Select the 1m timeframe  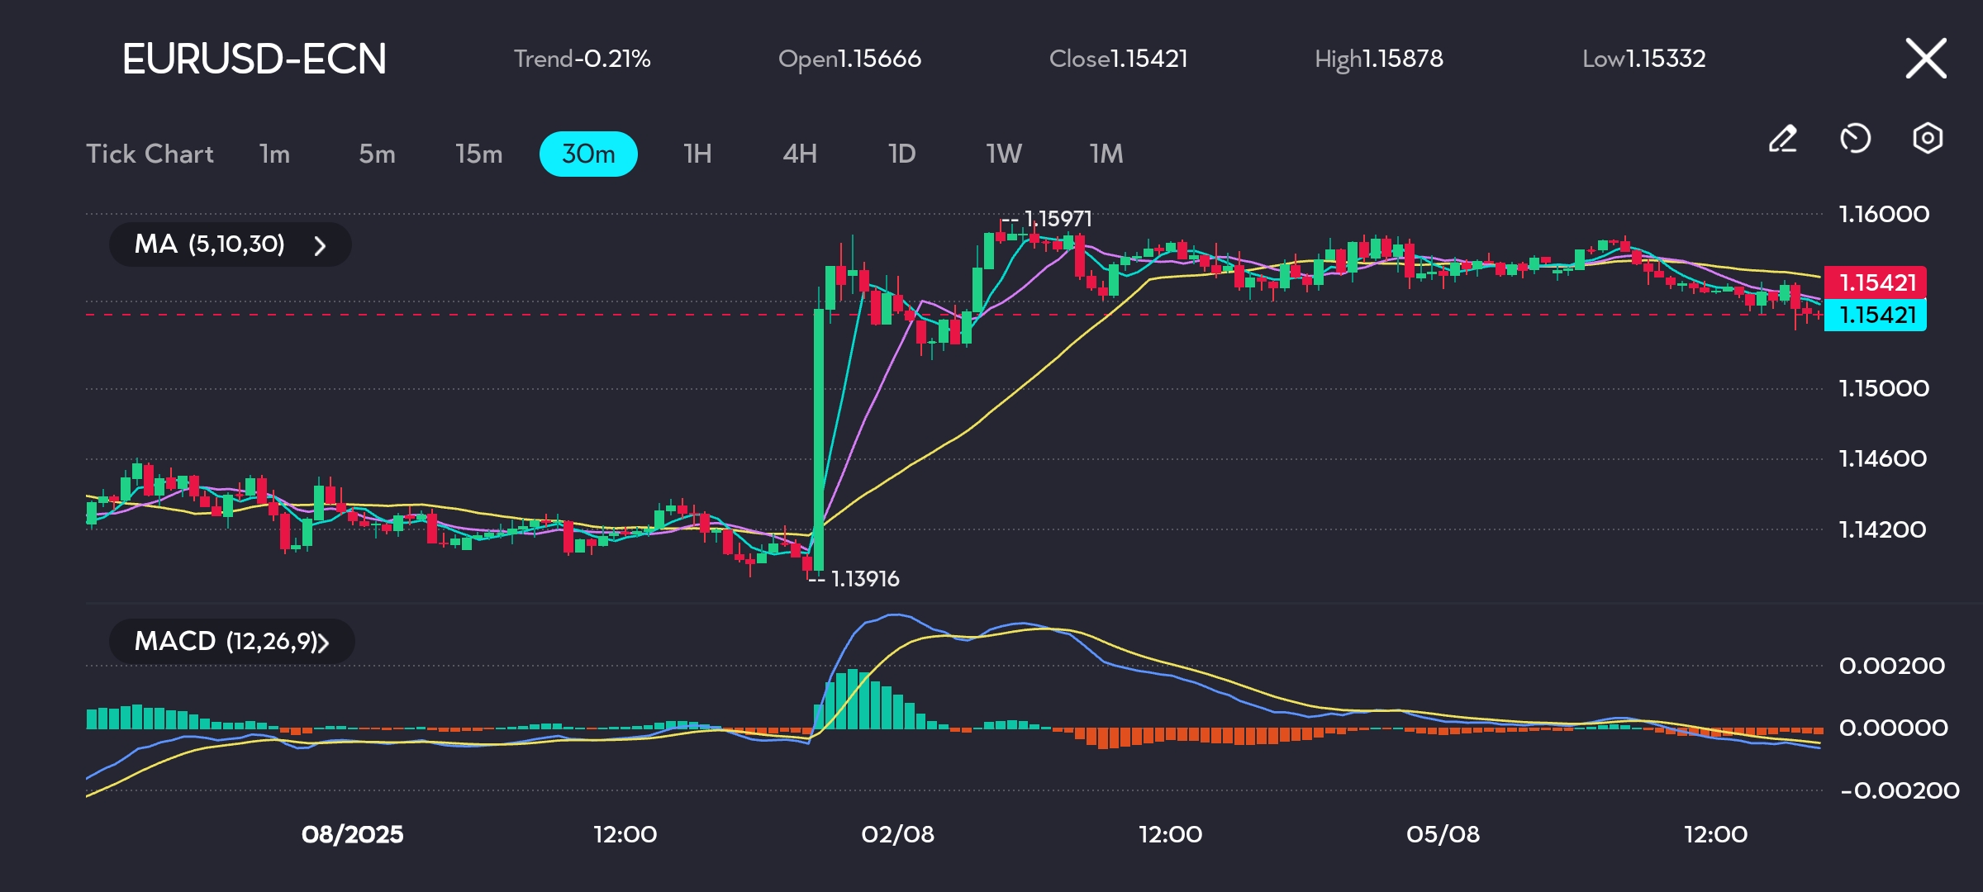point(274,154)
